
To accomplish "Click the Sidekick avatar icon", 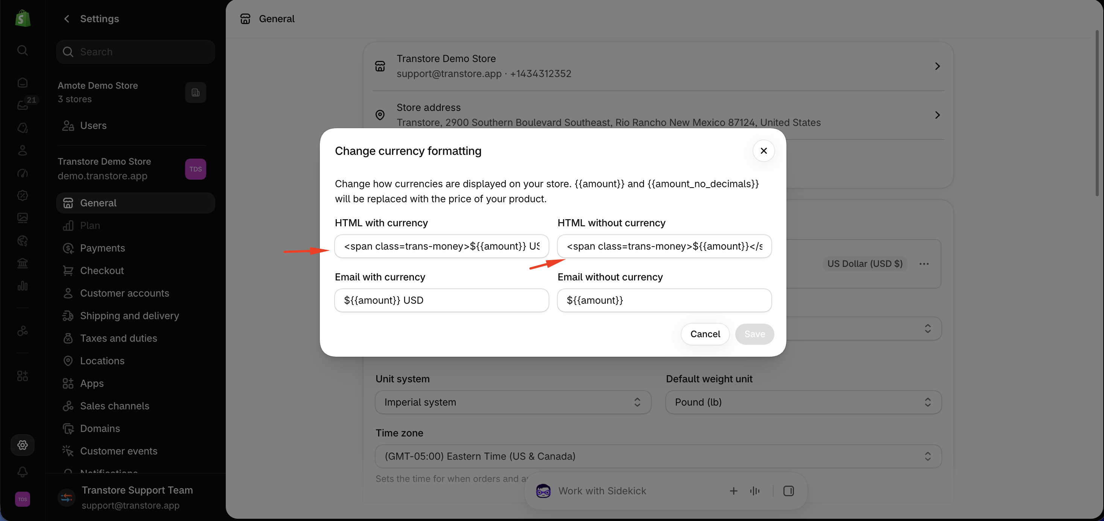I will point(543,491).
